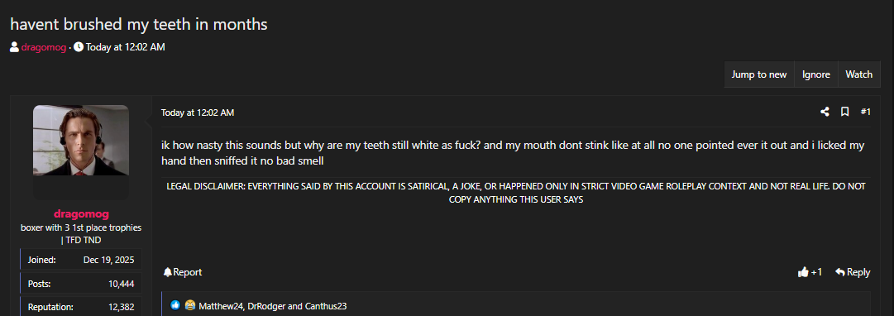This screenshot has width=894, height=316.
Task: Open the post #1 permalink number
Action: coord(866,112)
